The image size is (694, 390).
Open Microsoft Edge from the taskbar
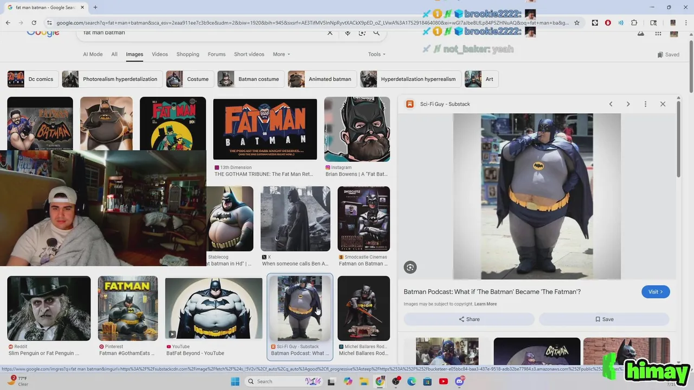[x=412, y=381]
